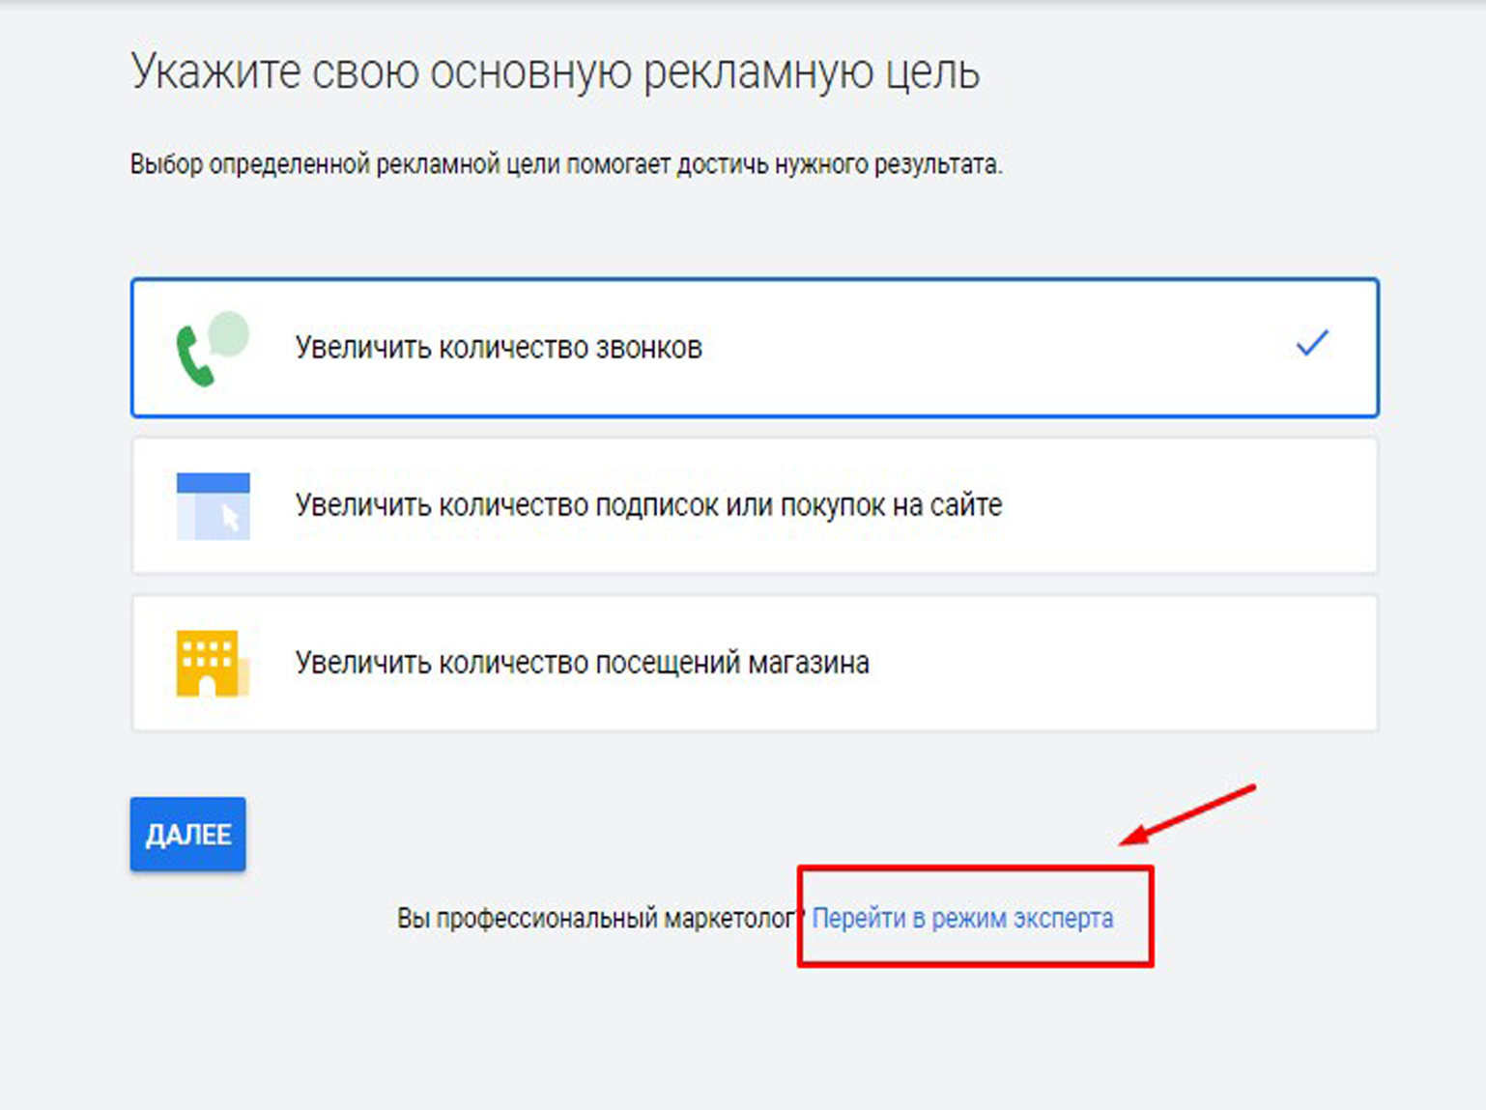
Task: Click the subtitle about choosing an advertising goal
Action: [x=565, y=165]
